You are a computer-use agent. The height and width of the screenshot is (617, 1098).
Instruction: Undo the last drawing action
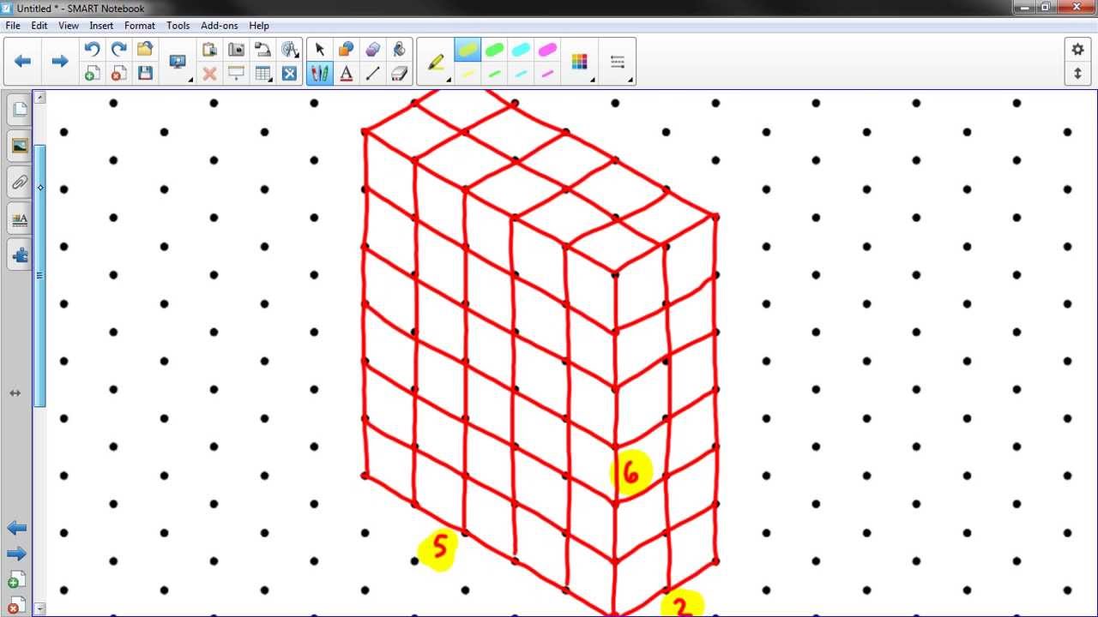(x=92, y=49)
